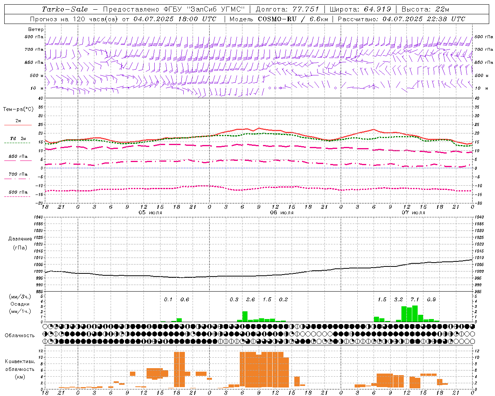The image size is (495, 396).
Task: Click the 0.9 precipitation total value
Action: coord(431,299)
